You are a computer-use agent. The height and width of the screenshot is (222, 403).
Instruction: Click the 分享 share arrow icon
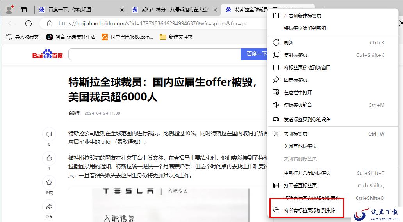tap(49, 207)
